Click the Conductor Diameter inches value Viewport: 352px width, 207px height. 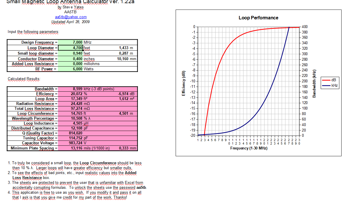point(71,59)
